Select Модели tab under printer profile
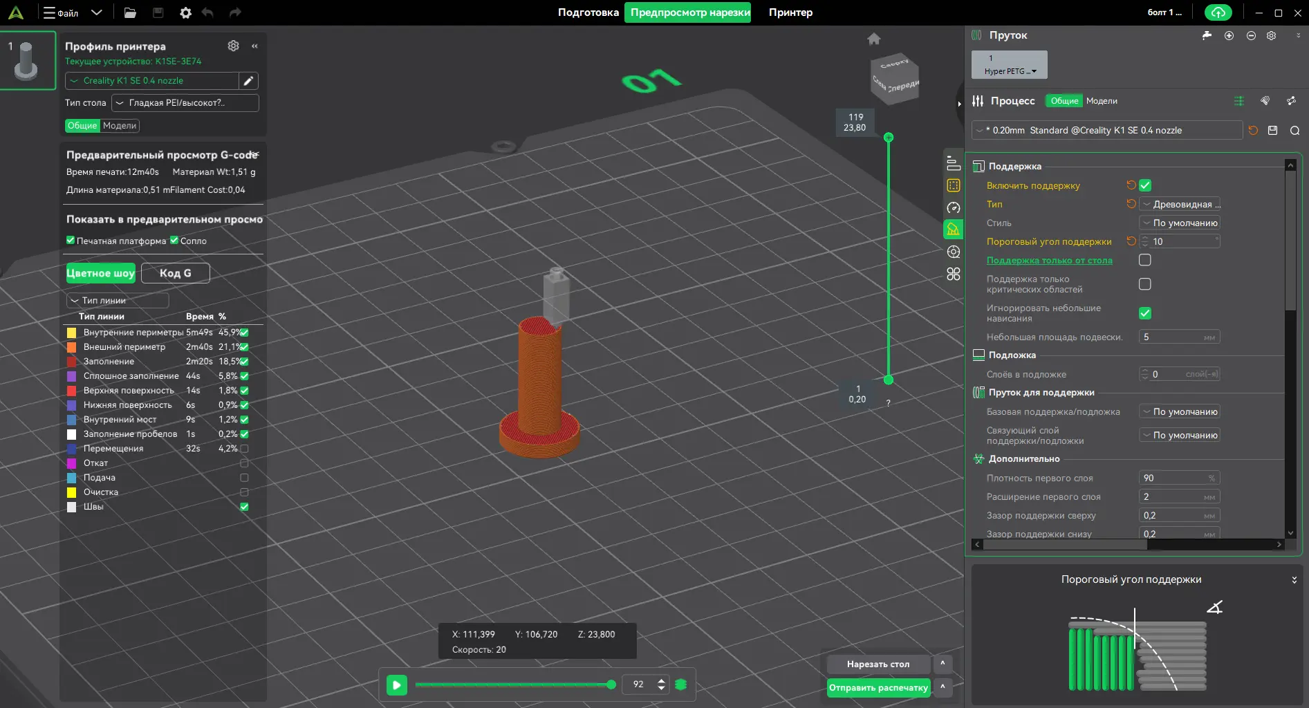This screenshot has width=1309, height=708. 120,126
